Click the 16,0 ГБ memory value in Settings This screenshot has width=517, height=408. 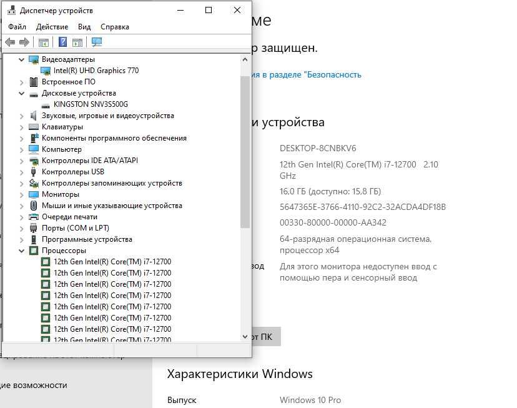(x=330, y=191)
